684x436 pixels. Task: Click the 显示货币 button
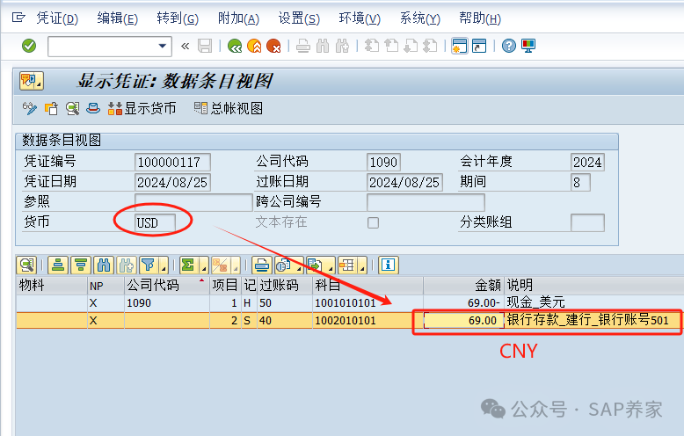pos(142,109)
